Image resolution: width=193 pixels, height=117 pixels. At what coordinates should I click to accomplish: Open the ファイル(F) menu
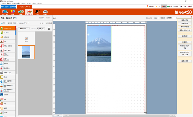(x=3, y=3)
